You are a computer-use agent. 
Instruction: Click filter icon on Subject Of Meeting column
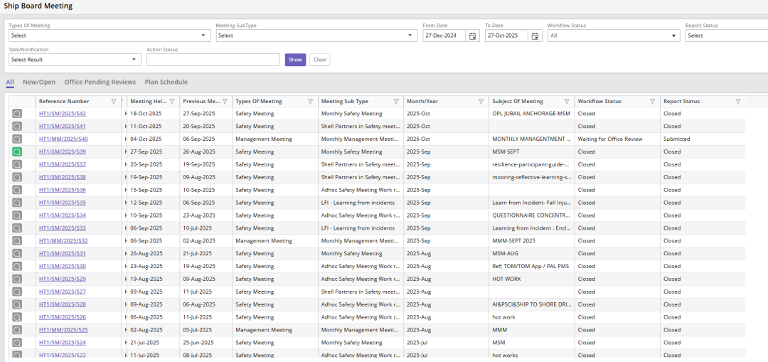[x=567, y=102]
